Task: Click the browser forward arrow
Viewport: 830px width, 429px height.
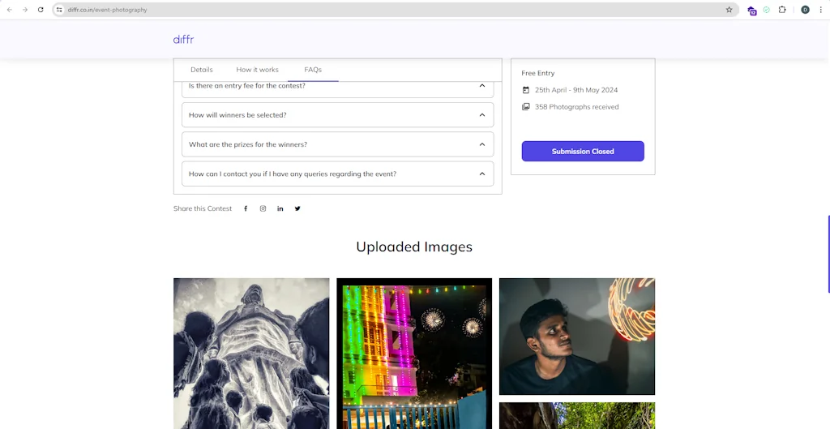Action: tap(25, 10)
